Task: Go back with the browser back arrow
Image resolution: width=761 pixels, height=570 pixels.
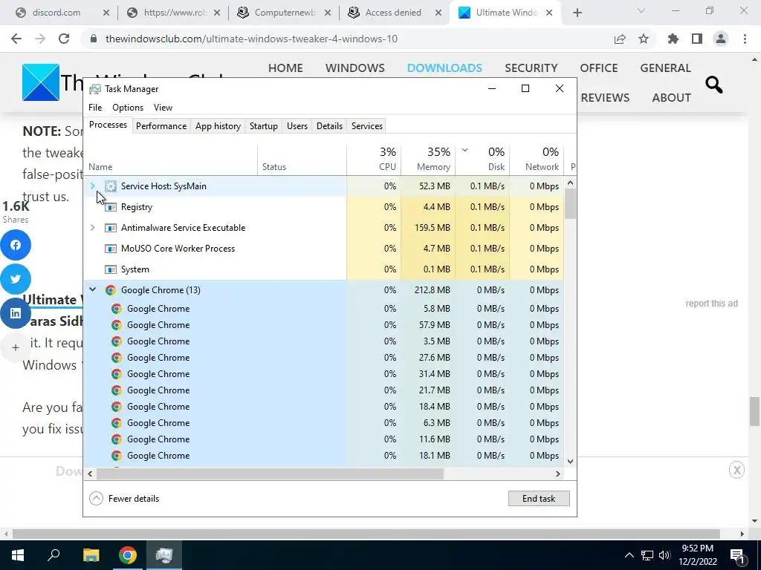Action: coord(16,39)
